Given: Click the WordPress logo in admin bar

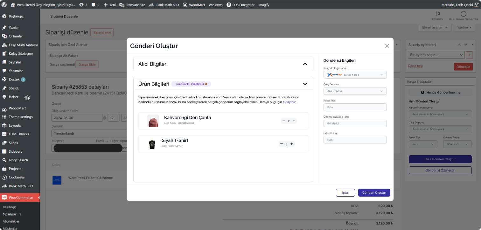Looking at the screenshot, I should pos(4,5).
